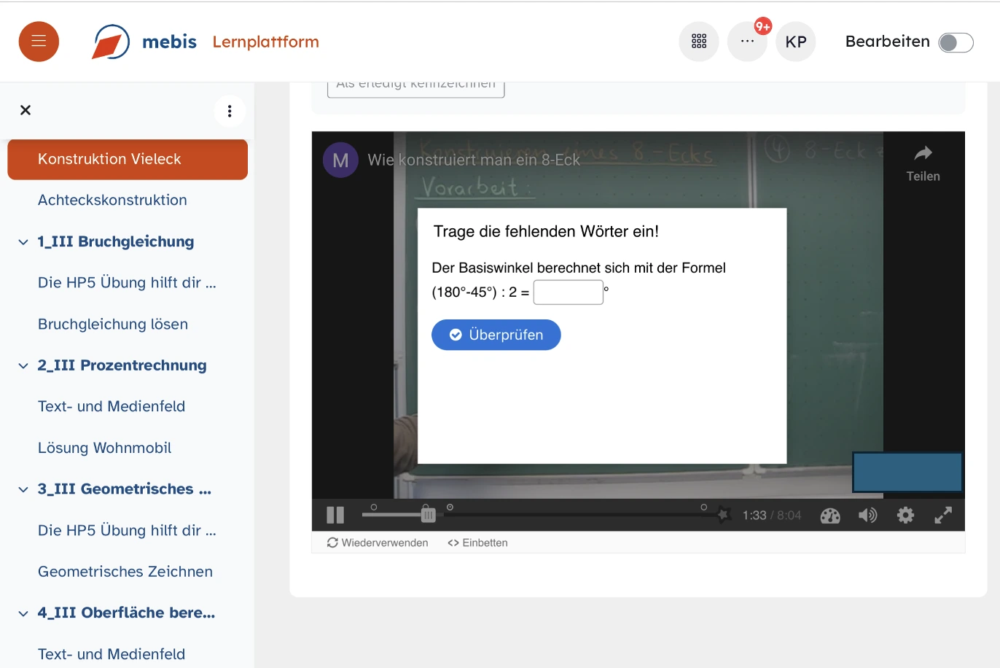The height and width of the screenshot is (668, 1000).
Task: Collapse the 2_III Prozentrechnung section
Action: [23, 366]
